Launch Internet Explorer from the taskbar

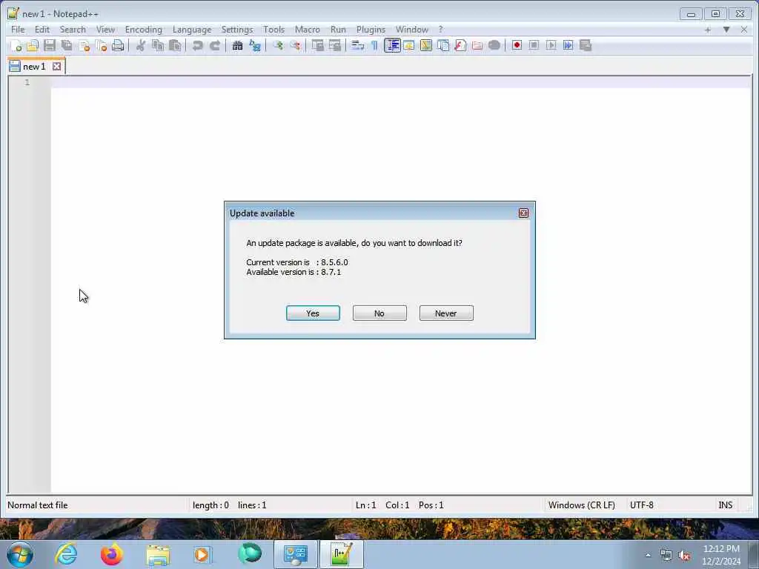tap(66, 554)
